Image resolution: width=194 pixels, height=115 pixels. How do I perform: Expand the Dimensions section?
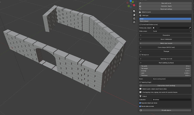point(165,35)
